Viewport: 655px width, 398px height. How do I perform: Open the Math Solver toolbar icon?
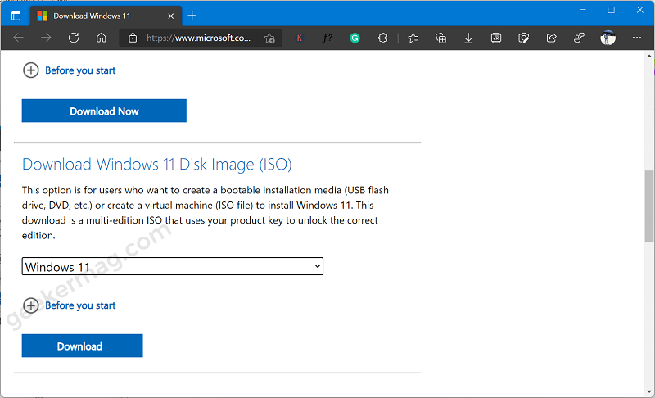[496, 38]
